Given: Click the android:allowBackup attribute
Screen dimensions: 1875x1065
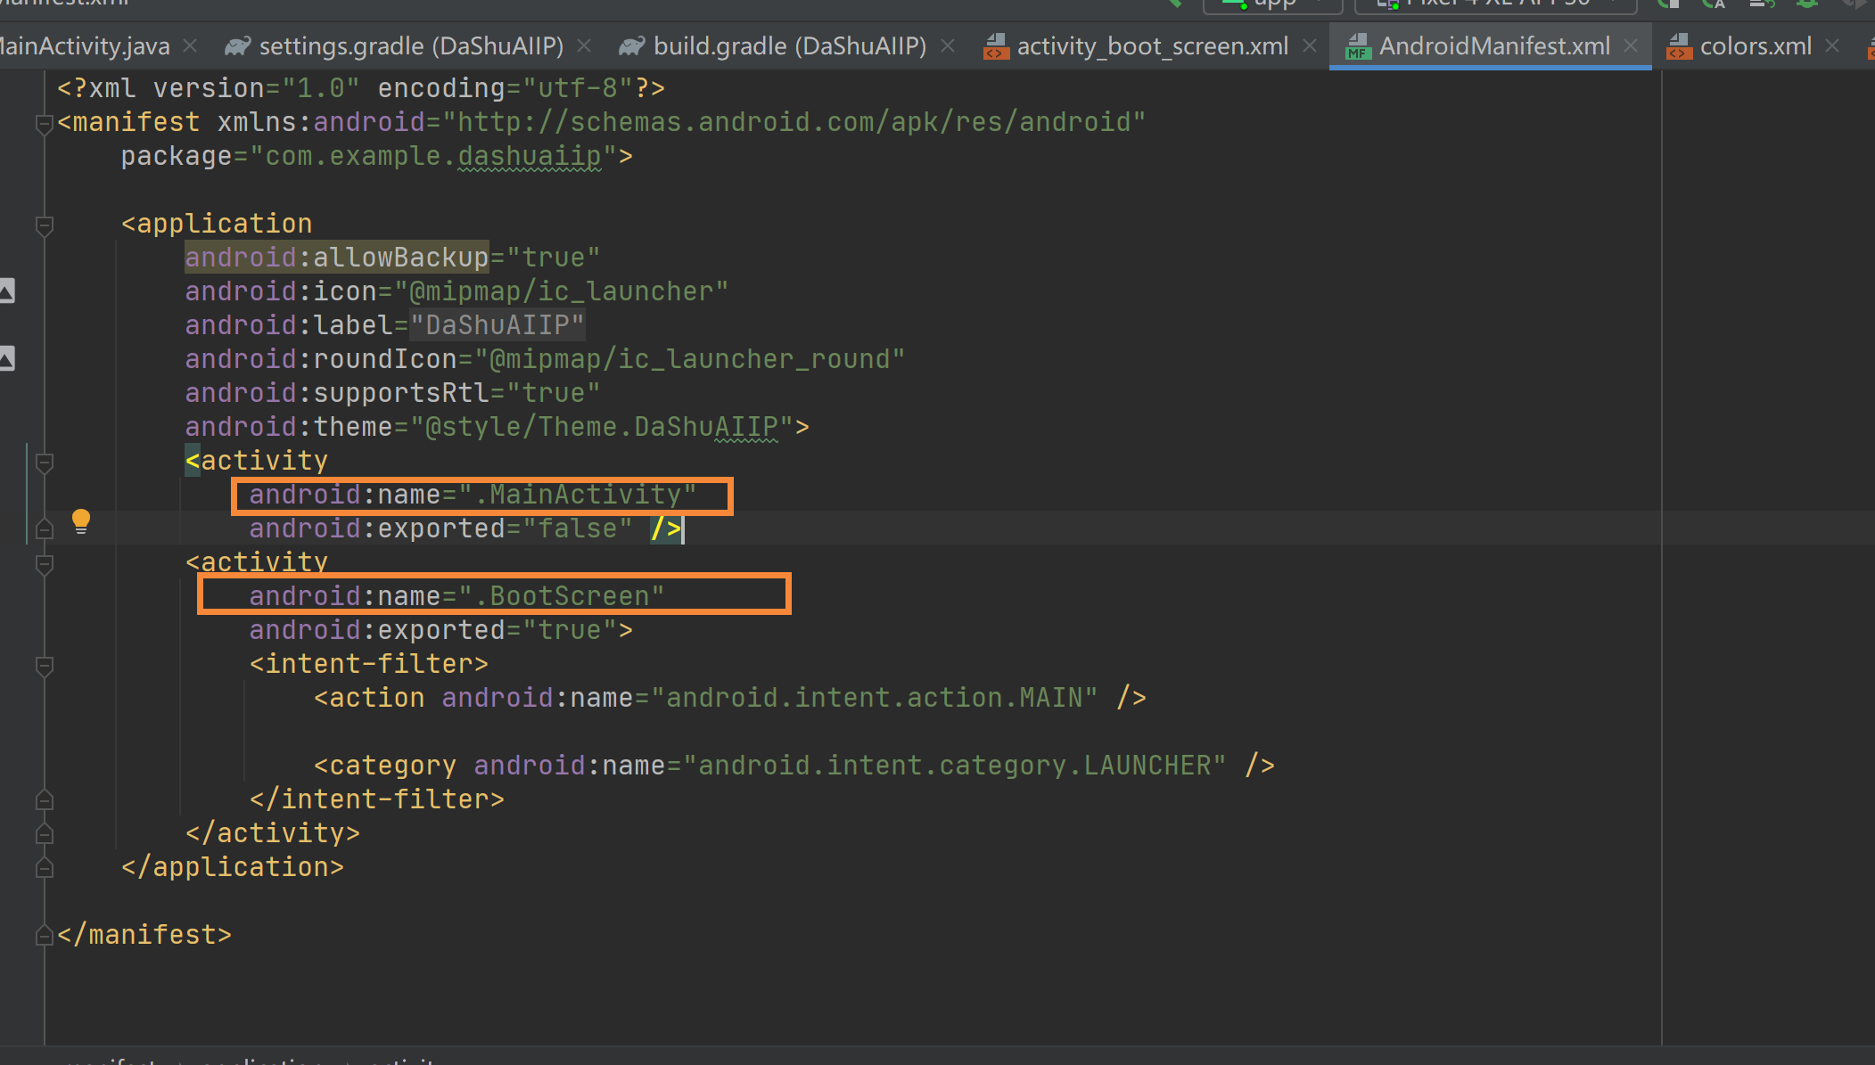Looking at the screenshot, I should 337,258.
